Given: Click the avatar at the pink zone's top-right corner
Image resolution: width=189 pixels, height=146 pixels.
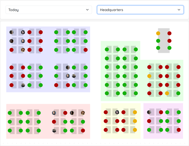Looking at the screenshot, I should point(83,113).
